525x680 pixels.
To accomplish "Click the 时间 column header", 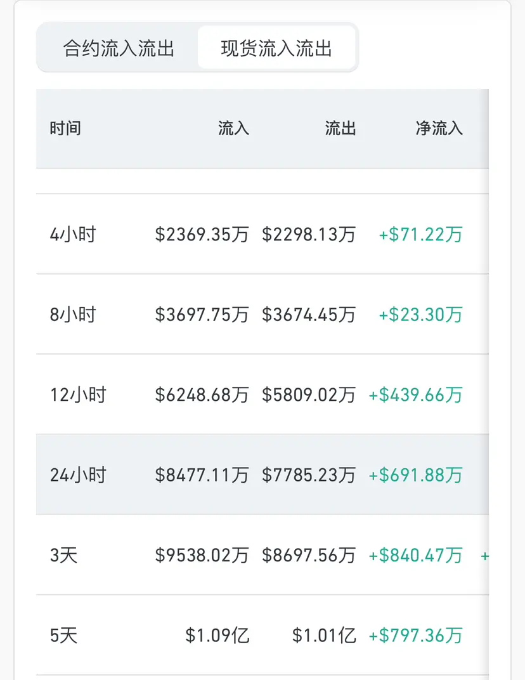I will (65, 128).
